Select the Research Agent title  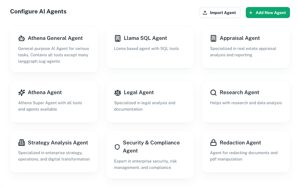239,92
